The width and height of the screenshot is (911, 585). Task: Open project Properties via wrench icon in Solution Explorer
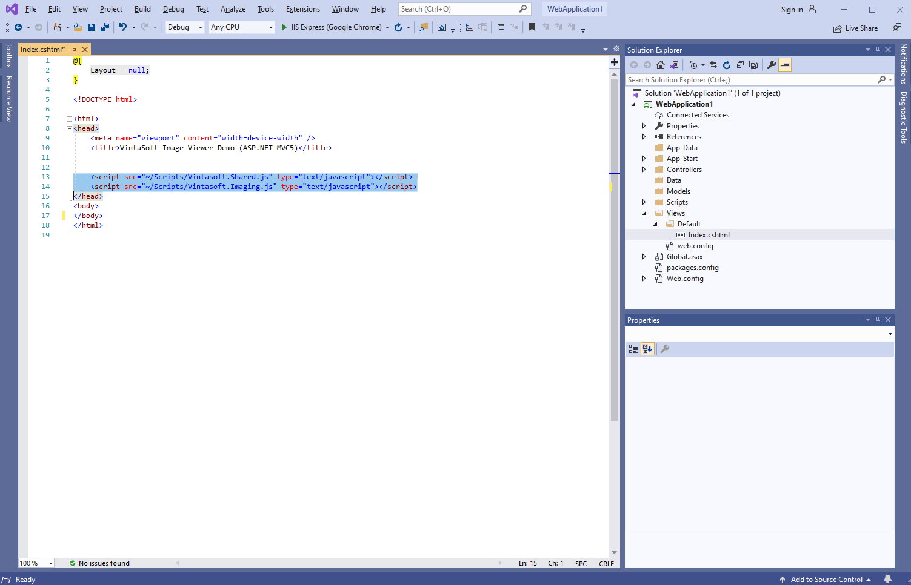(x=772, y=65)
